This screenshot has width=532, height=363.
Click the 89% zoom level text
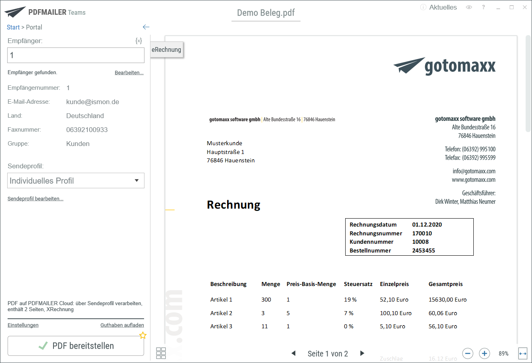click(x=504, y=353)
